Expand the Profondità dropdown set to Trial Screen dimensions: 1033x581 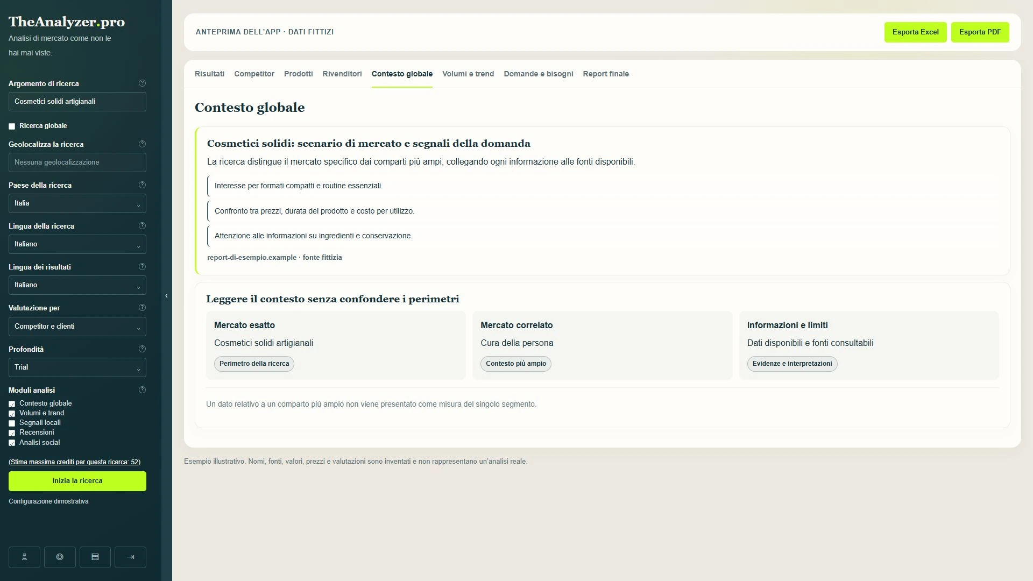[x=77, y=367]
